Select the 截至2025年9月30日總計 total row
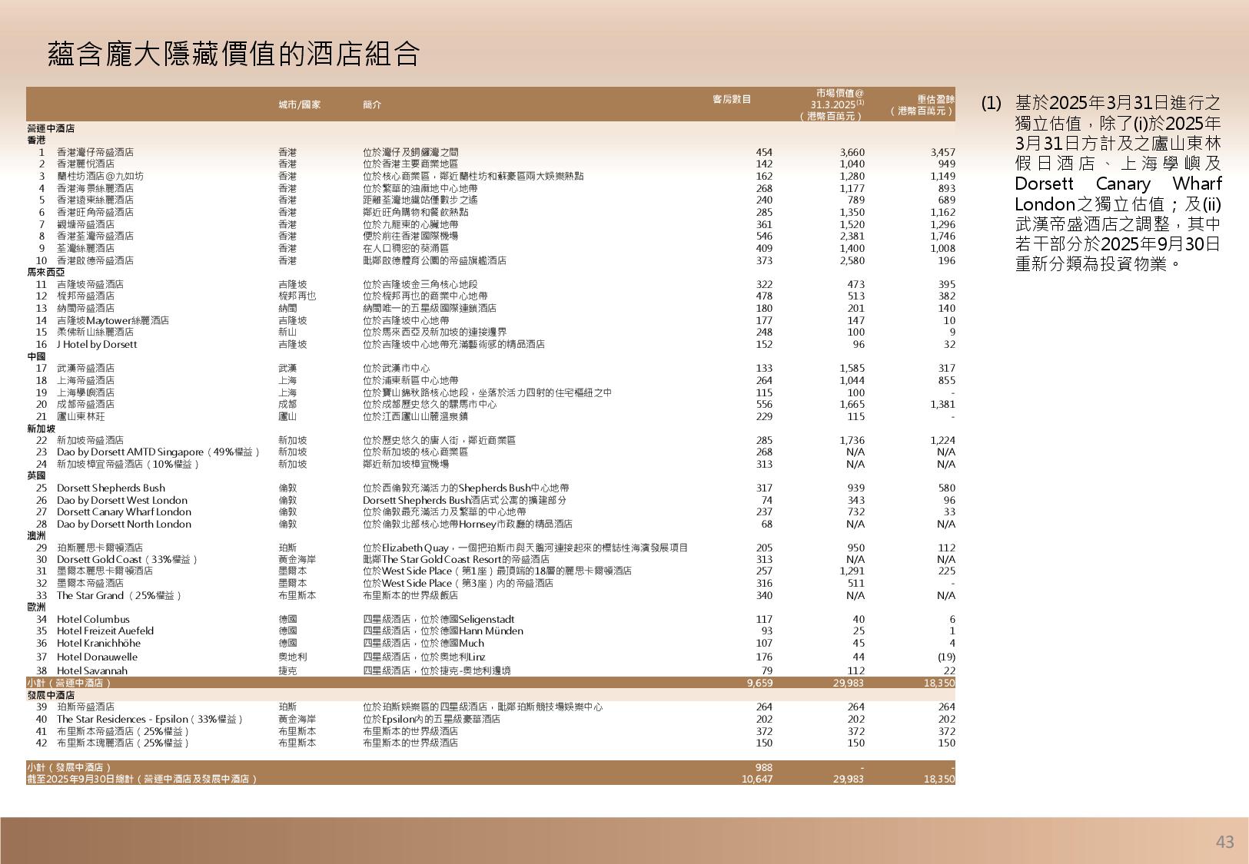Image resolution: width=1249 pixels, height=864 pixels. point(142,779)
